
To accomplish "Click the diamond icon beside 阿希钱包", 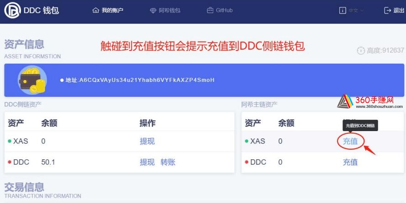I will [153, 10].
